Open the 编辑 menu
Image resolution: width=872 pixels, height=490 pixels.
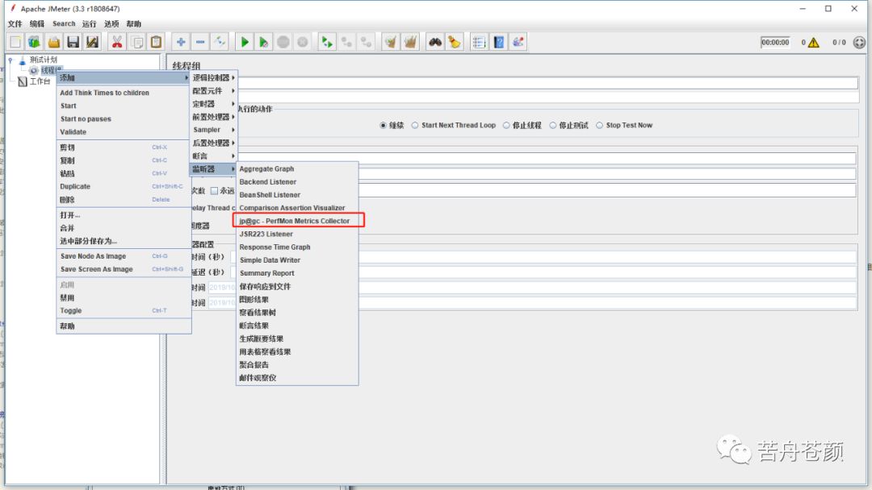point(36,24)
